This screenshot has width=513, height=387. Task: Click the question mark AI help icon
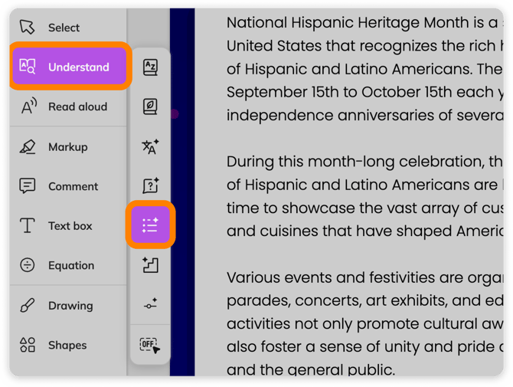point(151,185)
